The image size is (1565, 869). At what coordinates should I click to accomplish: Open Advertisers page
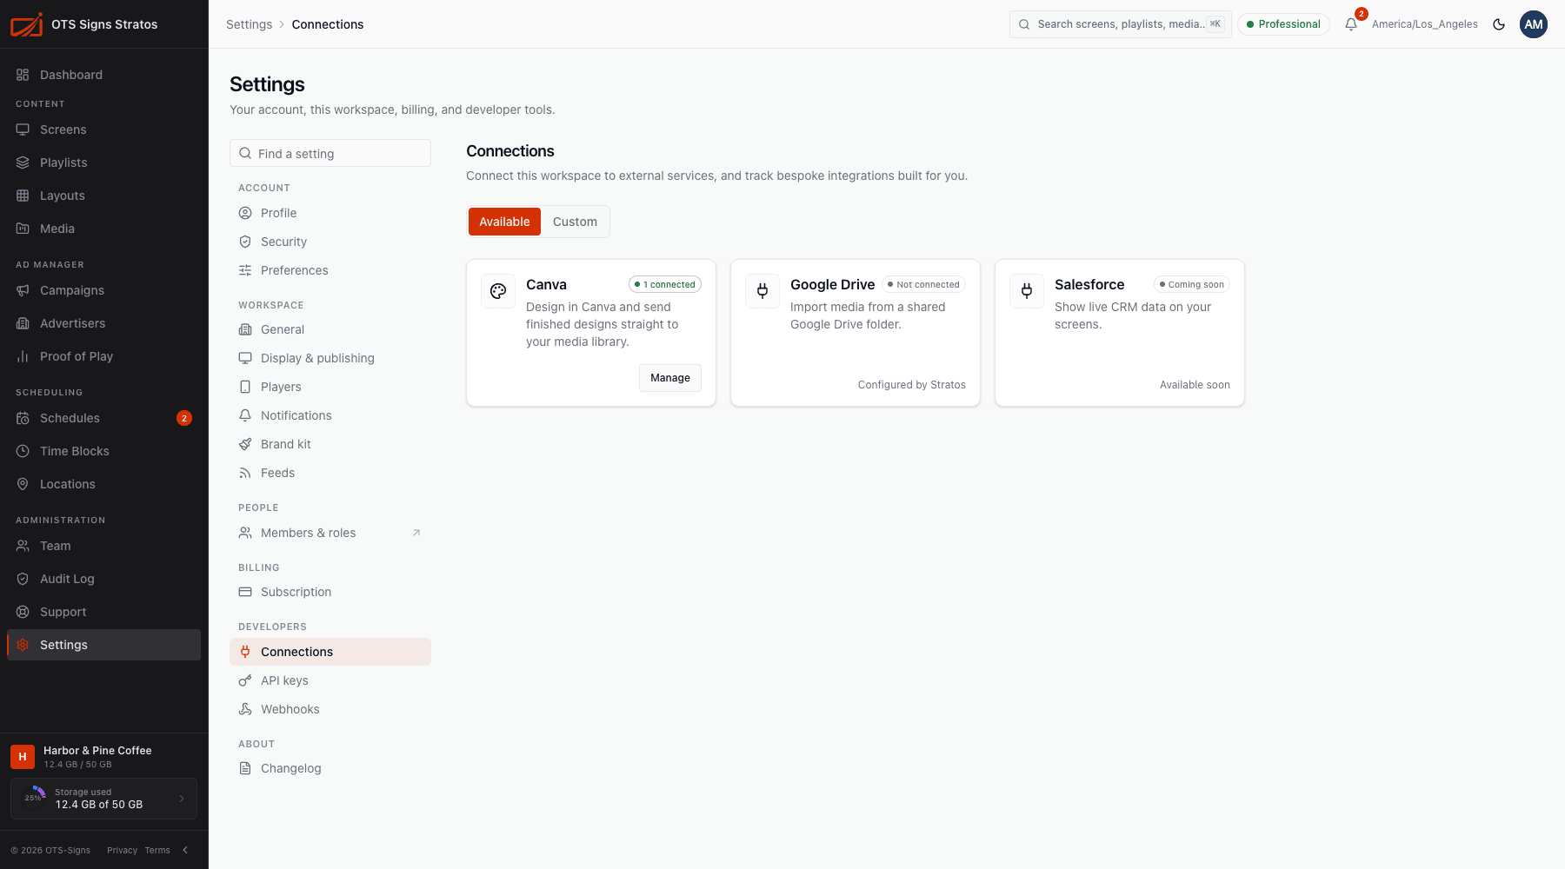103,323
